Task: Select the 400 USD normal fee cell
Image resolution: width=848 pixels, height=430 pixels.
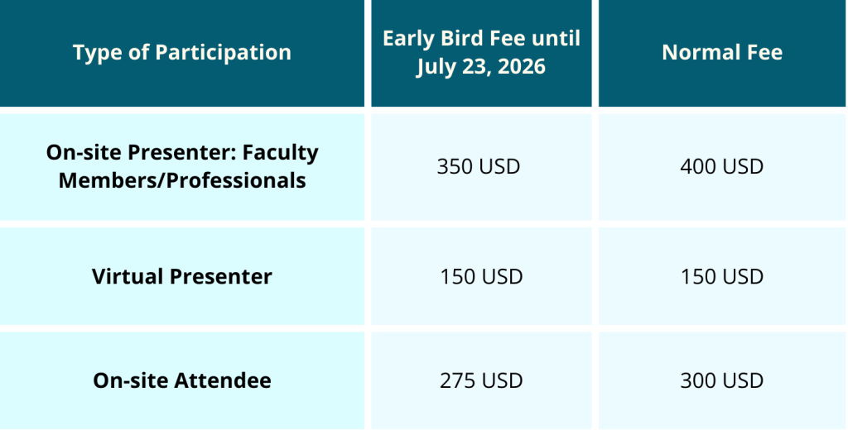Action: (722, 166)
